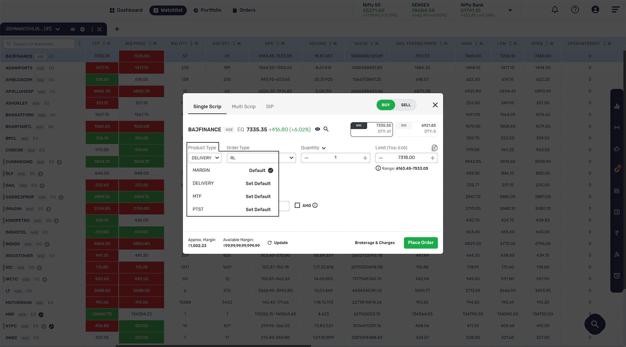626x347 pixels.
Task: Decrease the Limit price with the minus button
Action: [380, 158]
